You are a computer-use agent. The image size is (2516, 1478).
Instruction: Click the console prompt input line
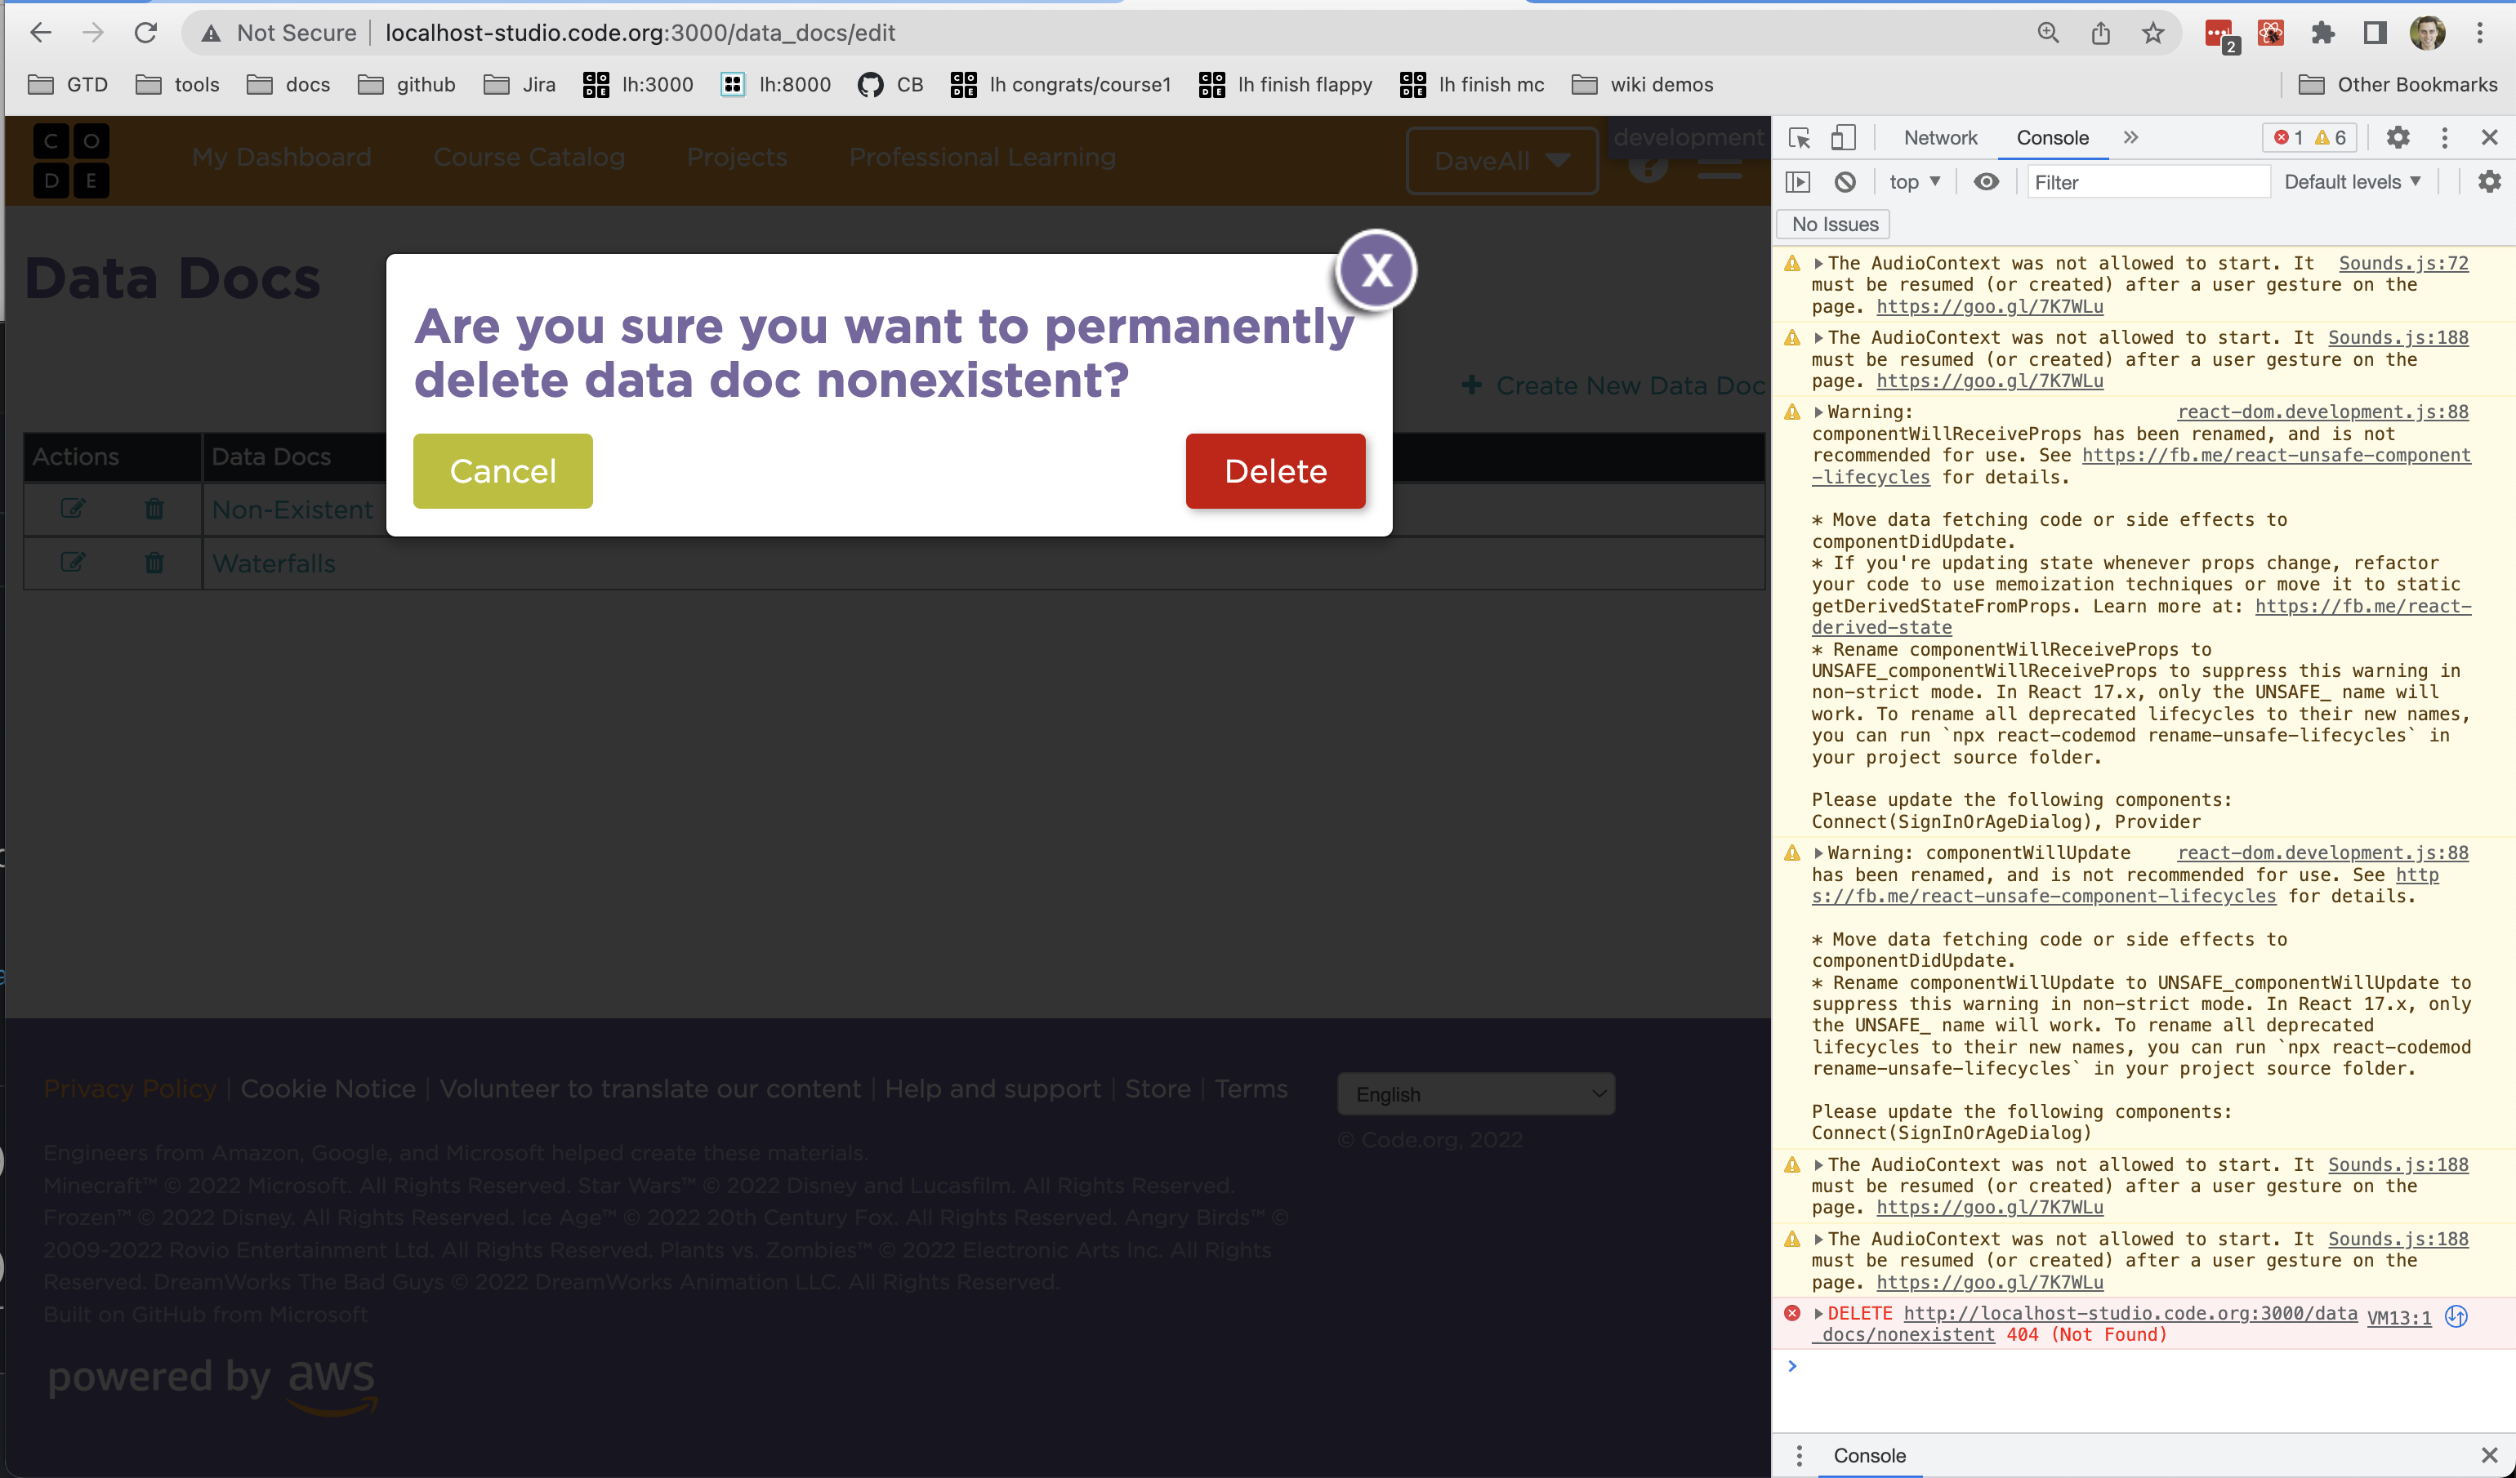pos(2147,1366)
